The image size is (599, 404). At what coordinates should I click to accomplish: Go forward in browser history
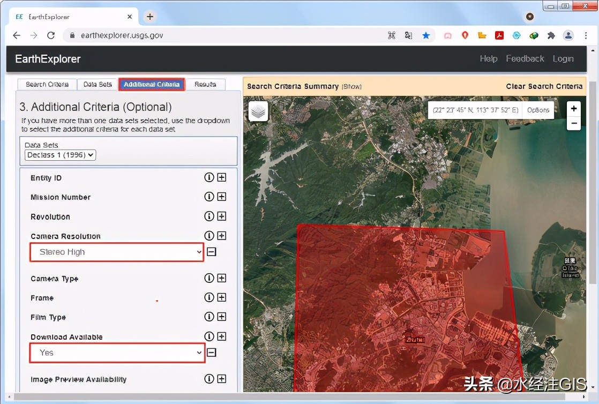click(34, 35)
